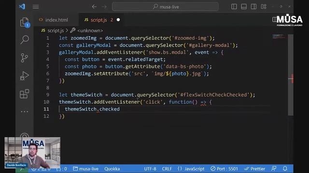Select the script.js tab
This screenshot has height=173, width=309.
tap(98, 20)
